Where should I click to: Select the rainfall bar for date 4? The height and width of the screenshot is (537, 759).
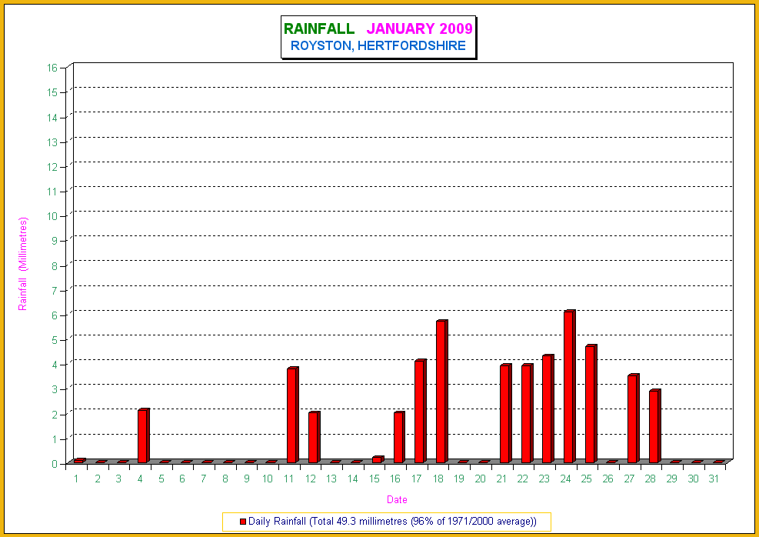coord(144,435)
